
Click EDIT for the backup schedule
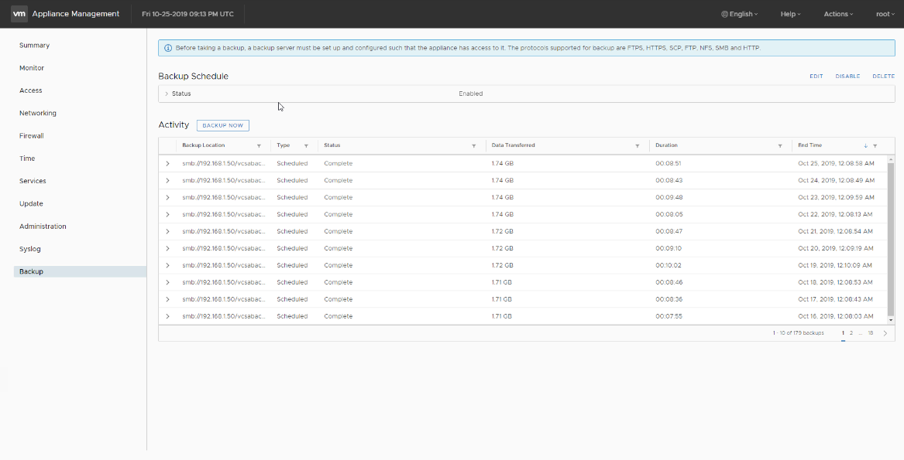click(x=816, y=76)
